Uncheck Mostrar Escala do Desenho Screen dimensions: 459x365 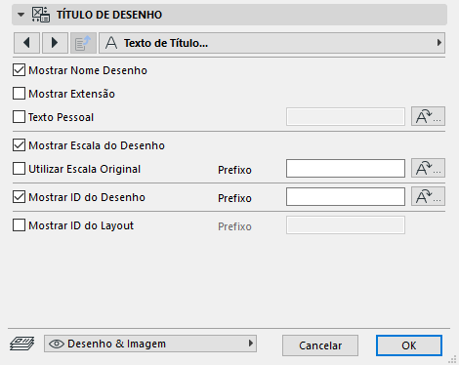[x=19, y=145]
